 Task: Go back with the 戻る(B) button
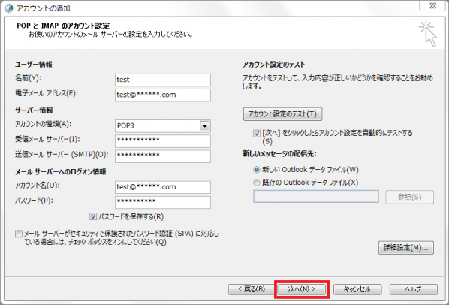click(252, 289)
